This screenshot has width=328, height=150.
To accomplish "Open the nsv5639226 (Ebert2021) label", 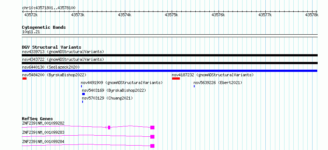I will tap(218, 83).
